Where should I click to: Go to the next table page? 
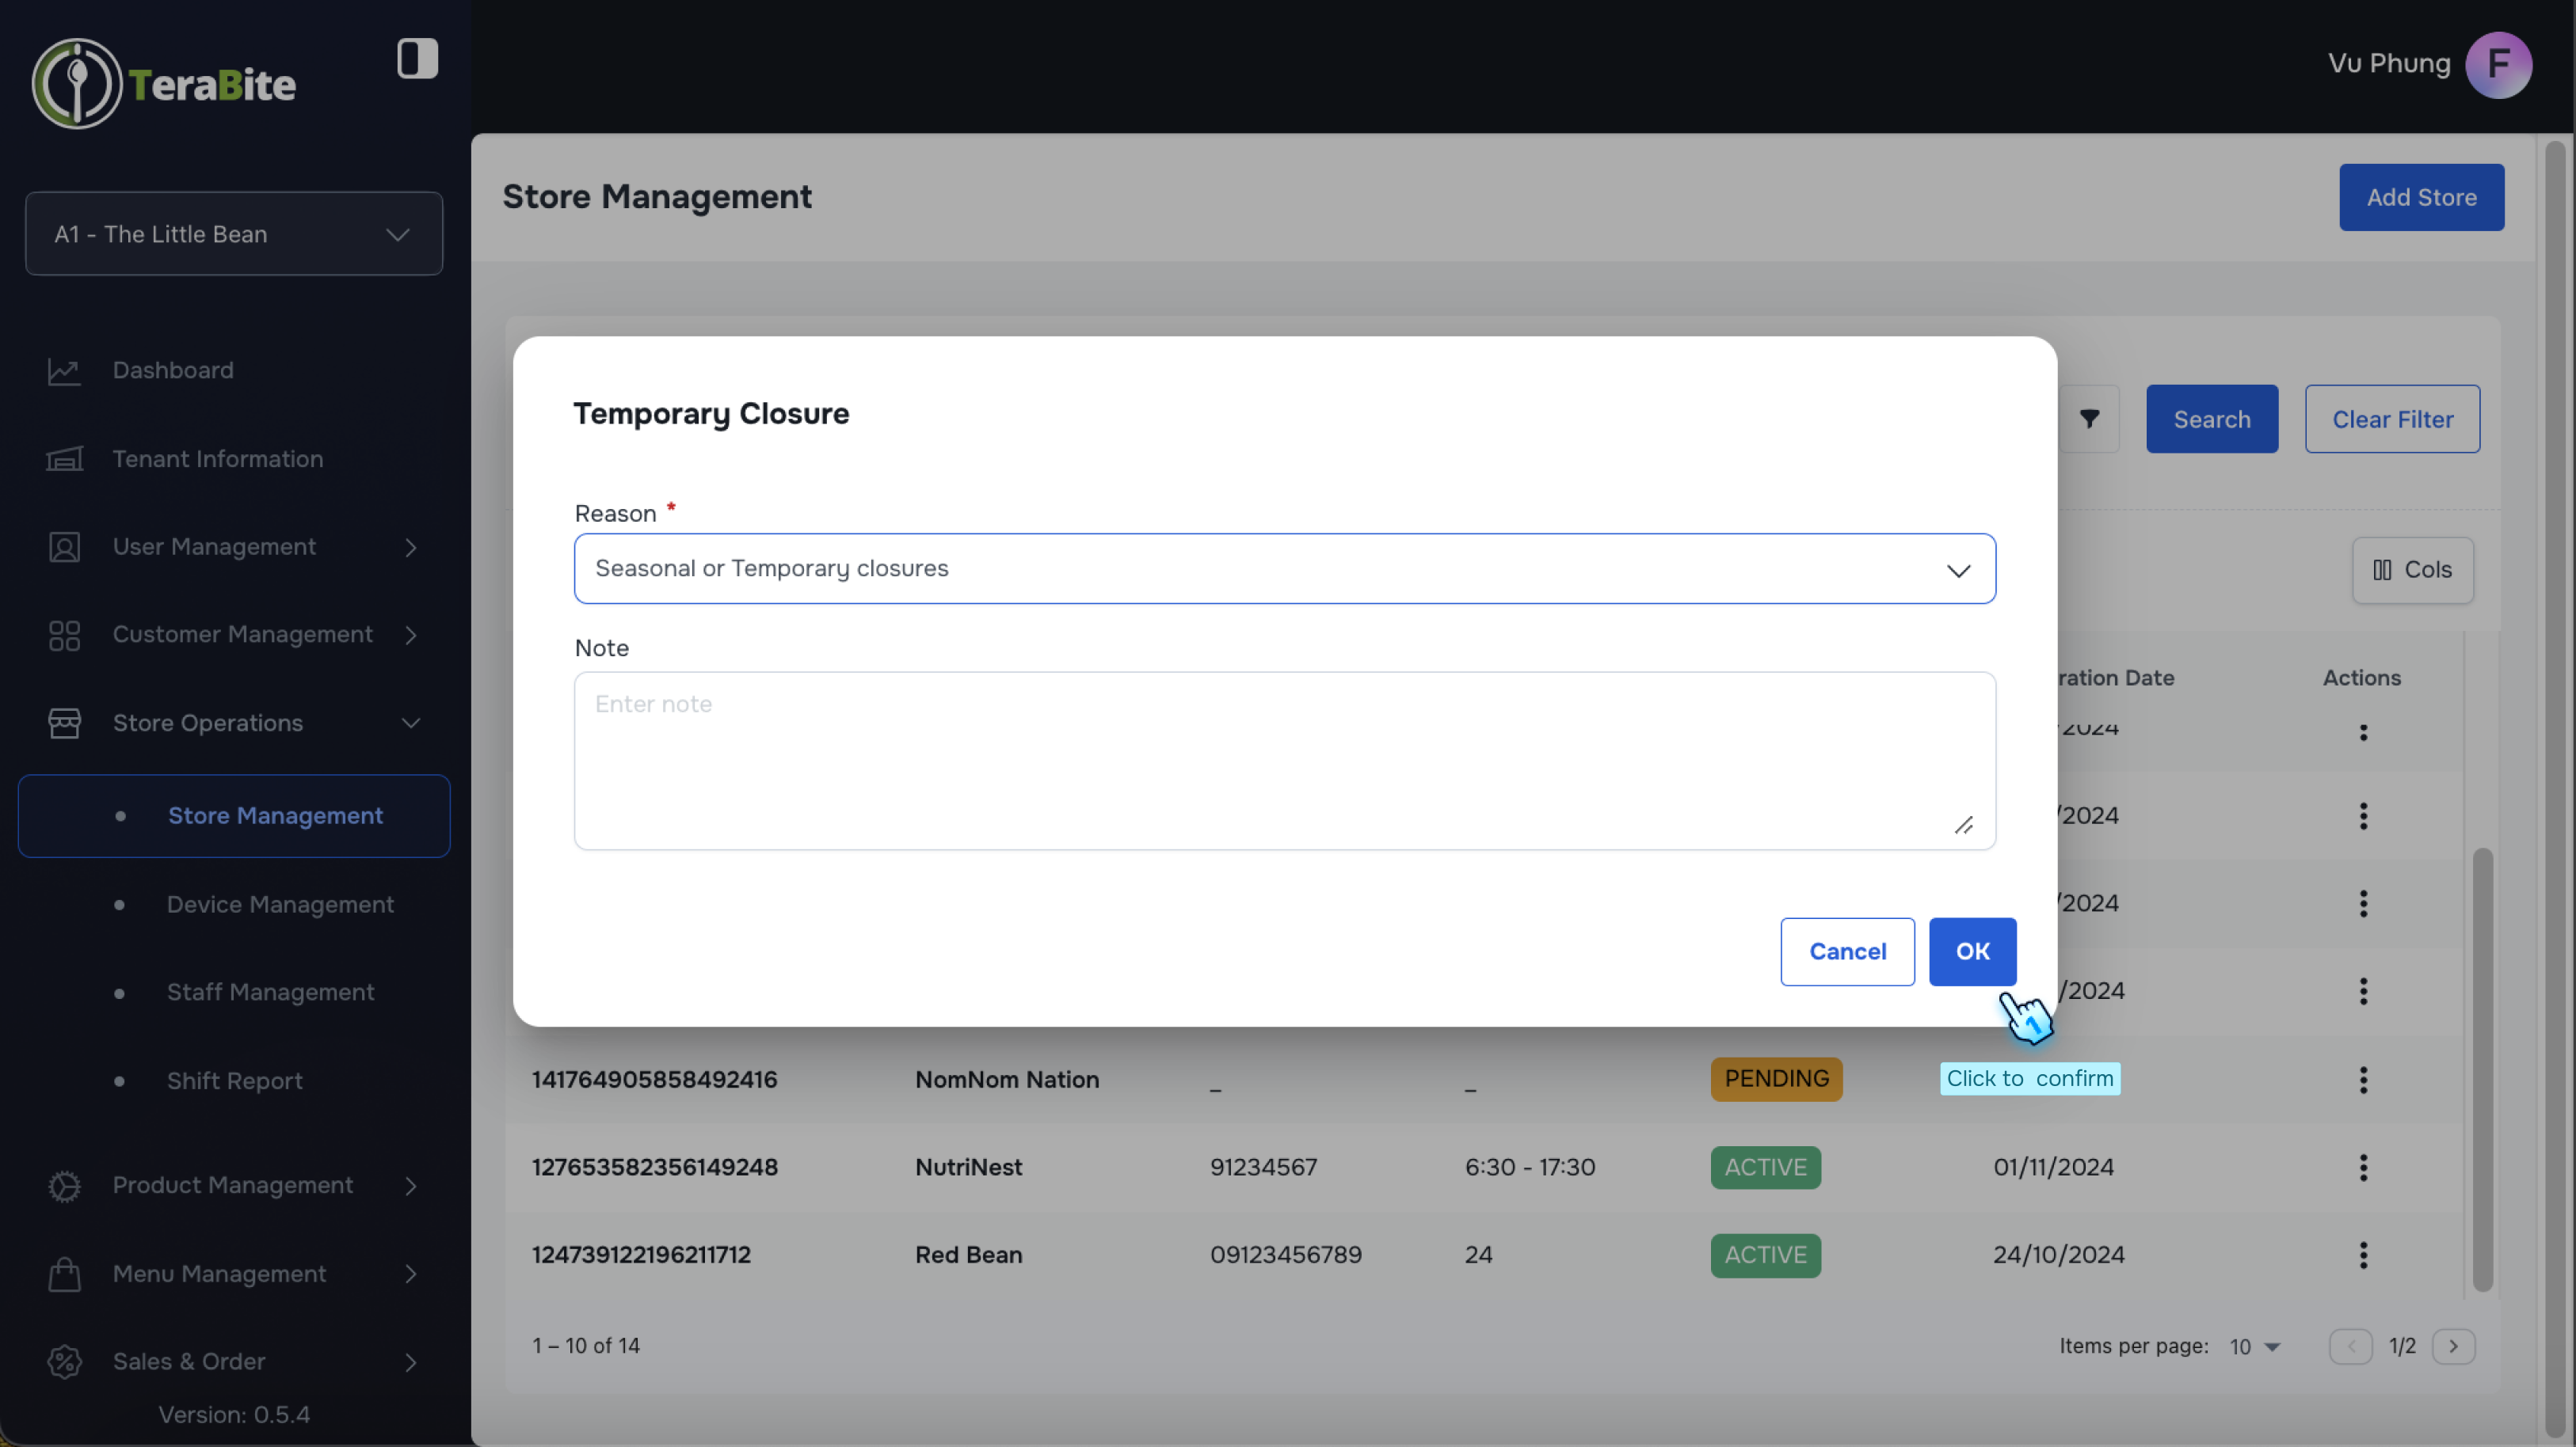(2453, 1347)
